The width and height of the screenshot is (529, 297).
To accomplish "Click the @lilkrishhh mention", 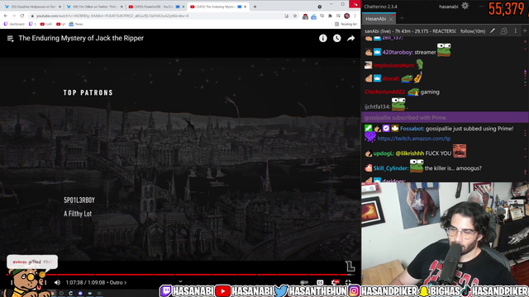I will click(x=410, y=153).
